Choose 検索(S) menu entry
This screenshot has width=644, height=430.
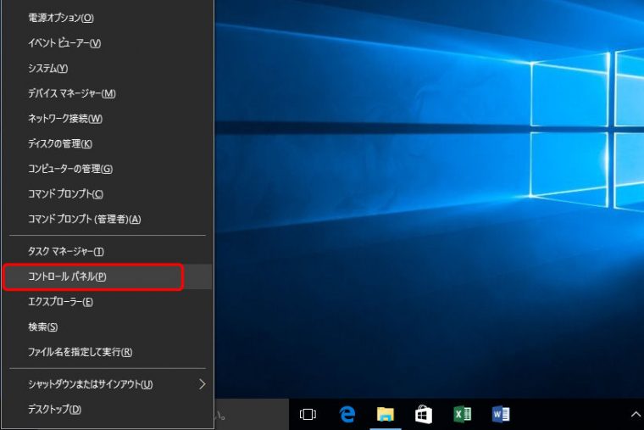108,327
